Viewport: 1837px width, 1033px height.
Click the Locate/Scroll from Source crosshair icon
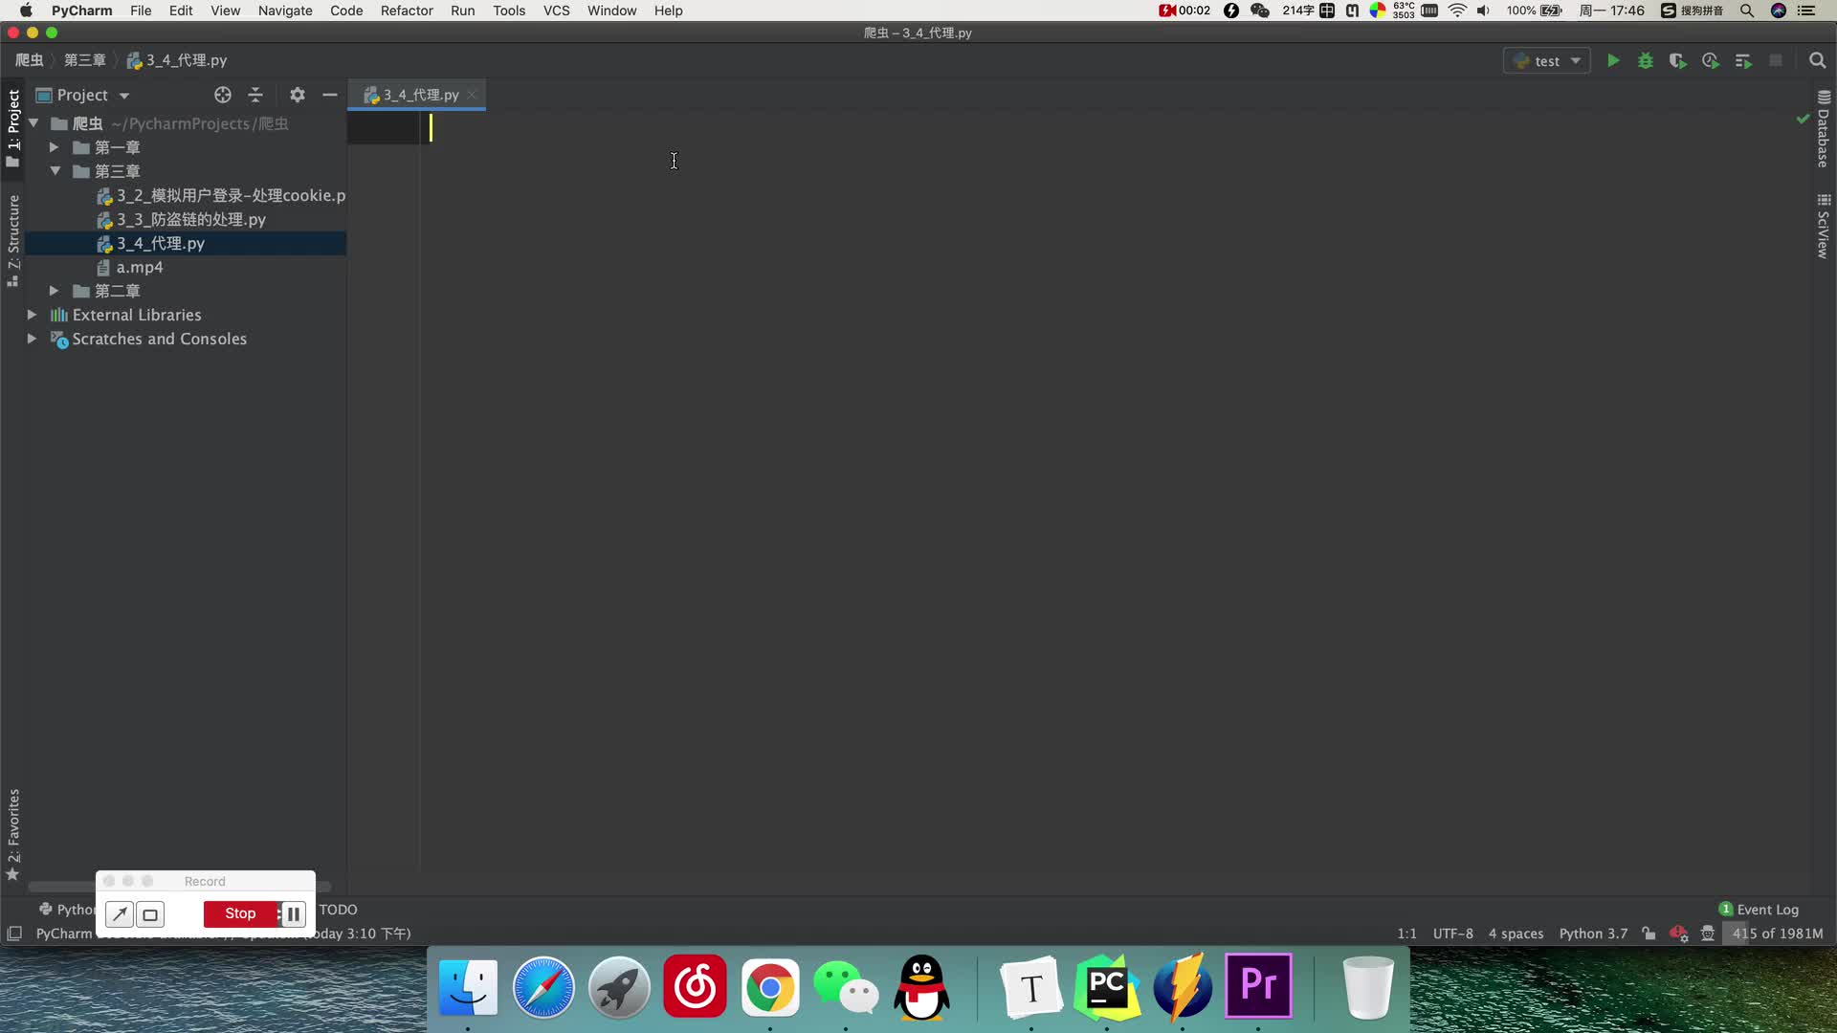click(223, 95)
